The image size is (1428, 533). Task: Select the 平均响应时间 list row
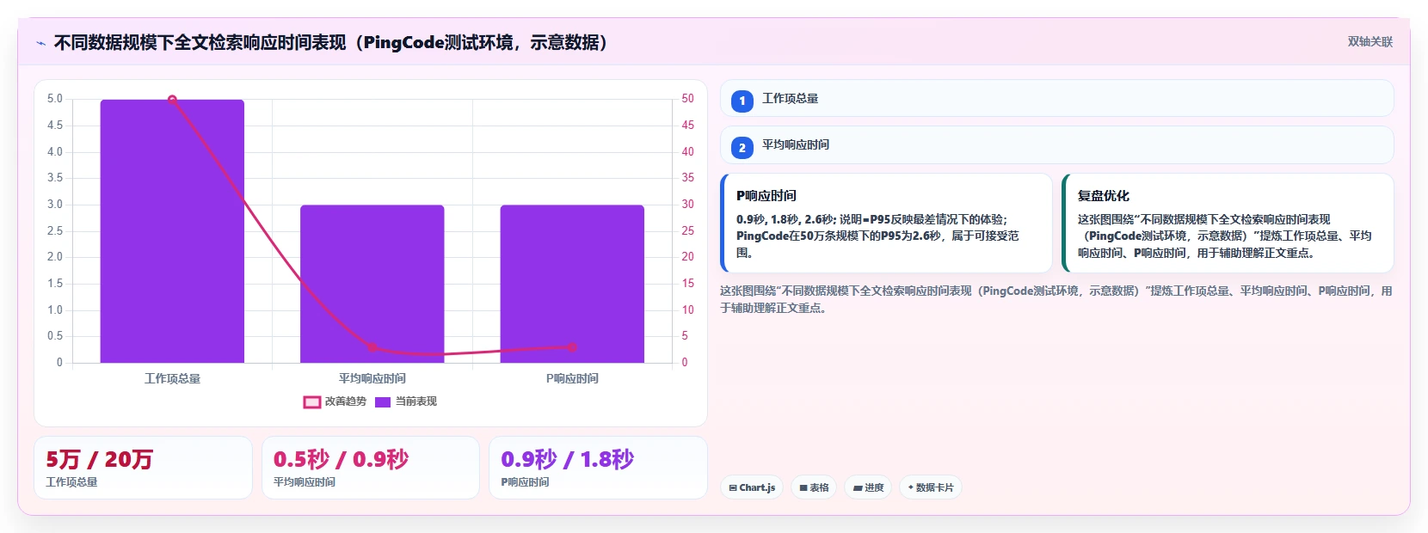[1056, 145]
